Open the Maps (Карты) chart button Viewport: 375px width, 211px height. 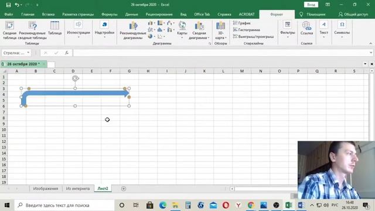pyautogui.click(x=182, y=30)
